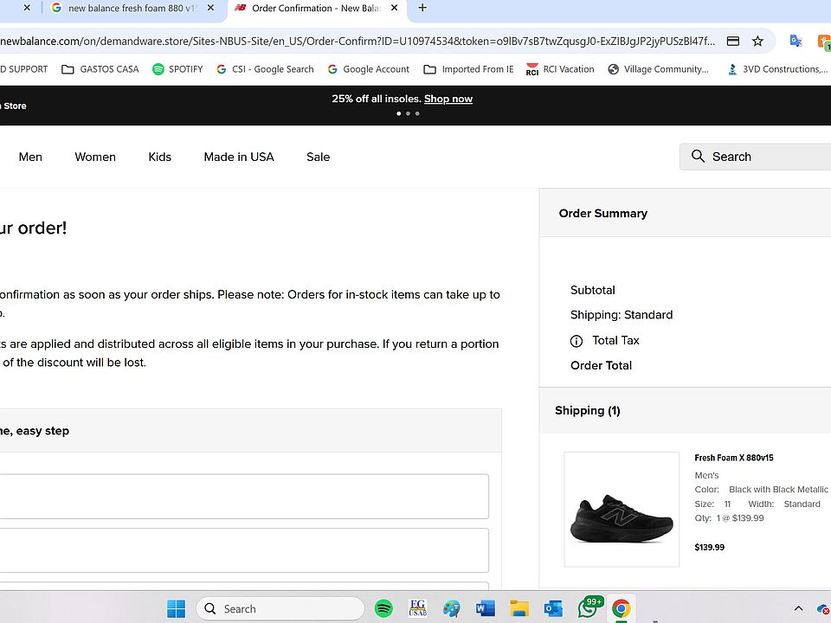Open the CSI - Google Search bookmark
Image resolution: width=831 pixels, height=623 pixels.
click(265, 69)
